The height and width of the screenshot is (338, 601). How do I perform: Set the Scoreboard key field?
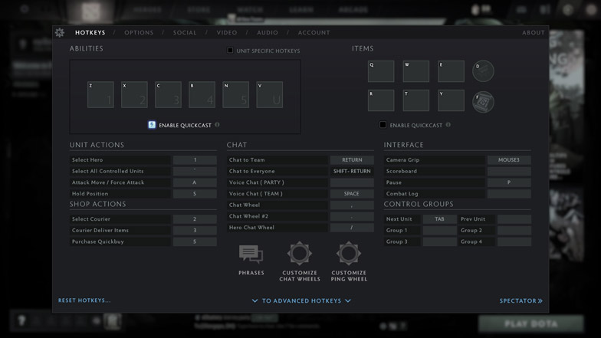(509, 171)
